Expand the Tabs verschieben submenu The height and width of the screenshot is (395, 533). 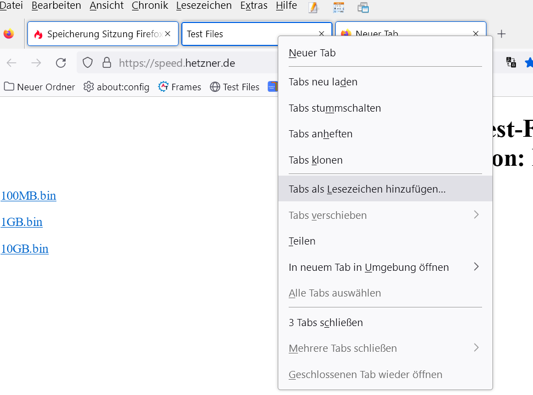[475, 215]
